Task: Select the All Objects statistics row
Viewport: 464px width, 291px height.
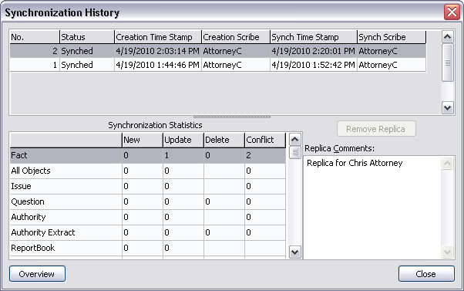Action: [x=148, y=171]
